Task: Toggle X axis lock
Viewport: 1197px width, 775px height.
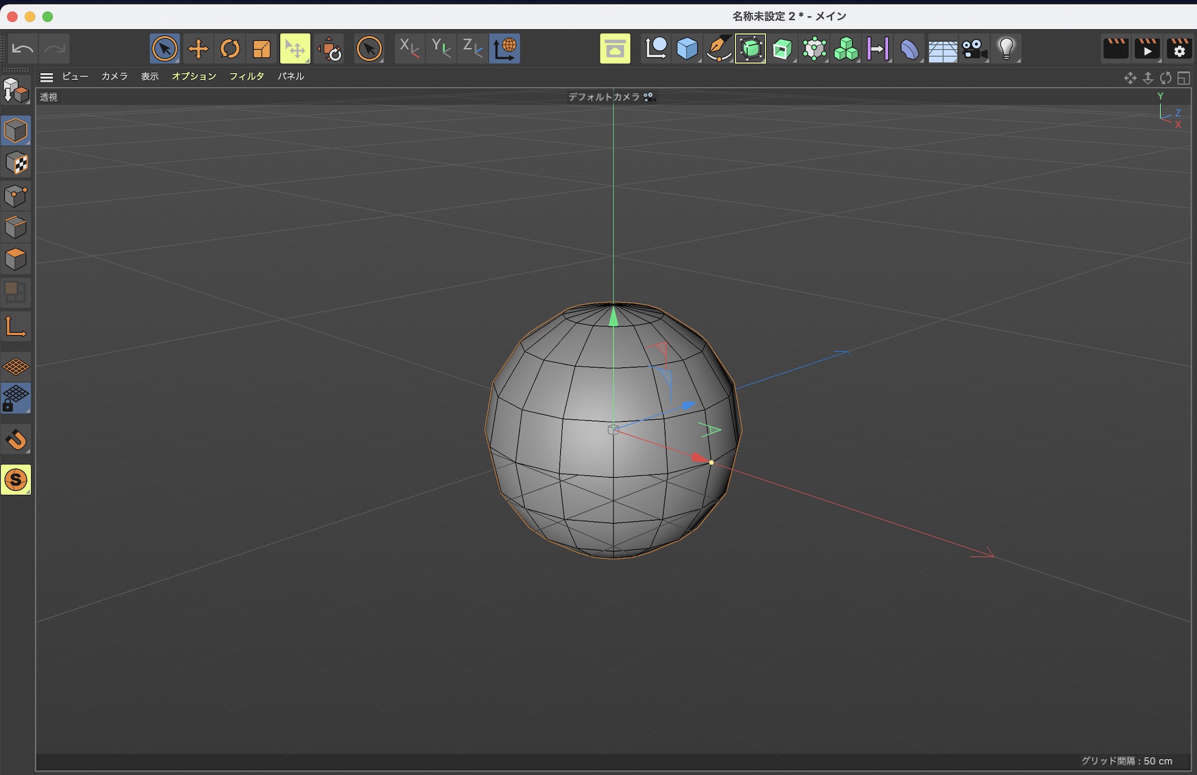Action: [x=409, y=49]
